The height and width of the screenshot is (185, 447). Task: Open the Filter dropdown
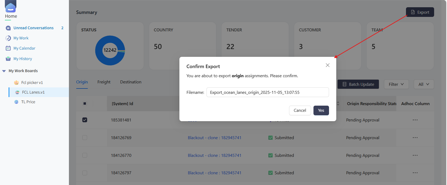click(x=396, y=84)
